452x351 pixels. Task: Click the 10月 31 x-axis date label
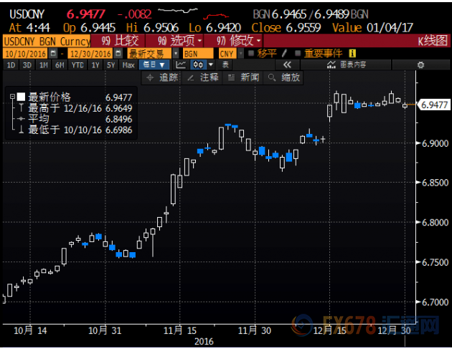coord(105,330)
